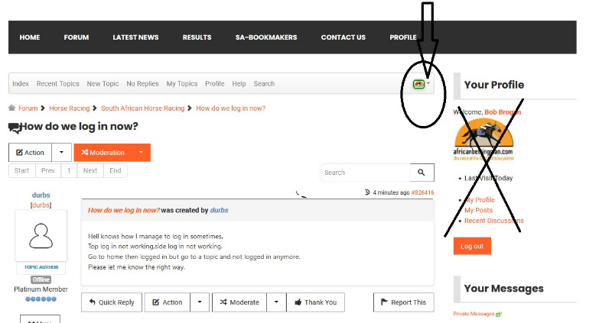Click the home icon in breadcrumb
612x323 pixels.
click(12, 108)
